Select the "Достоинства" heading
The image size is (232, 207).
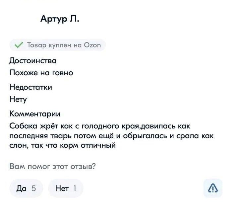coord(32,61)
